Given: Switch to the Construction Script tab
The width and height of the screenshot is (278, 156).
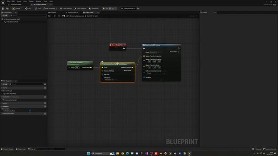Looking at the screenshot, I should (x=72, y=13).
